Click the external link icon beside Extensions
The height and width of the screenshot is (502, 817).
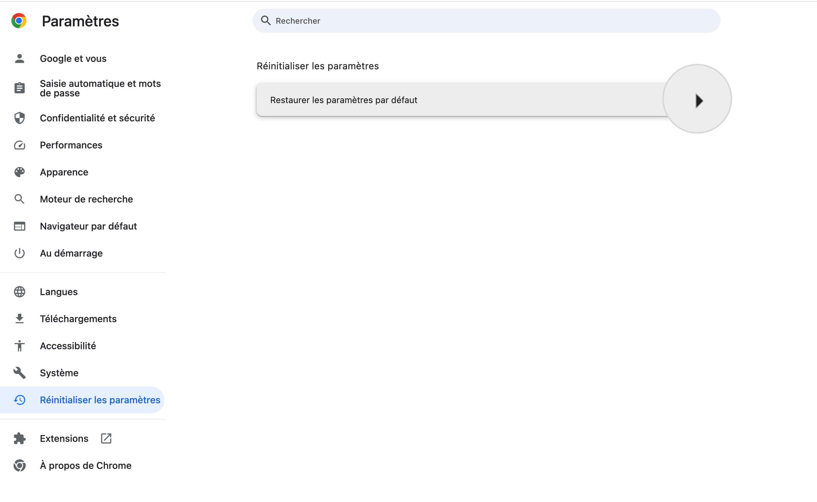[106, 438]
